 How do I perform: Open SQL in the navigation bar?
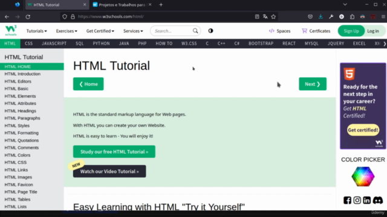click(x=79, y=43)
